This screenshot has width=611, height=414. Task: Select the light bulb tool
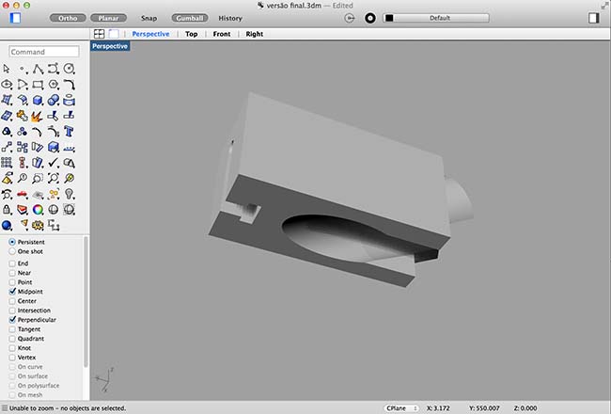(69, 194)
